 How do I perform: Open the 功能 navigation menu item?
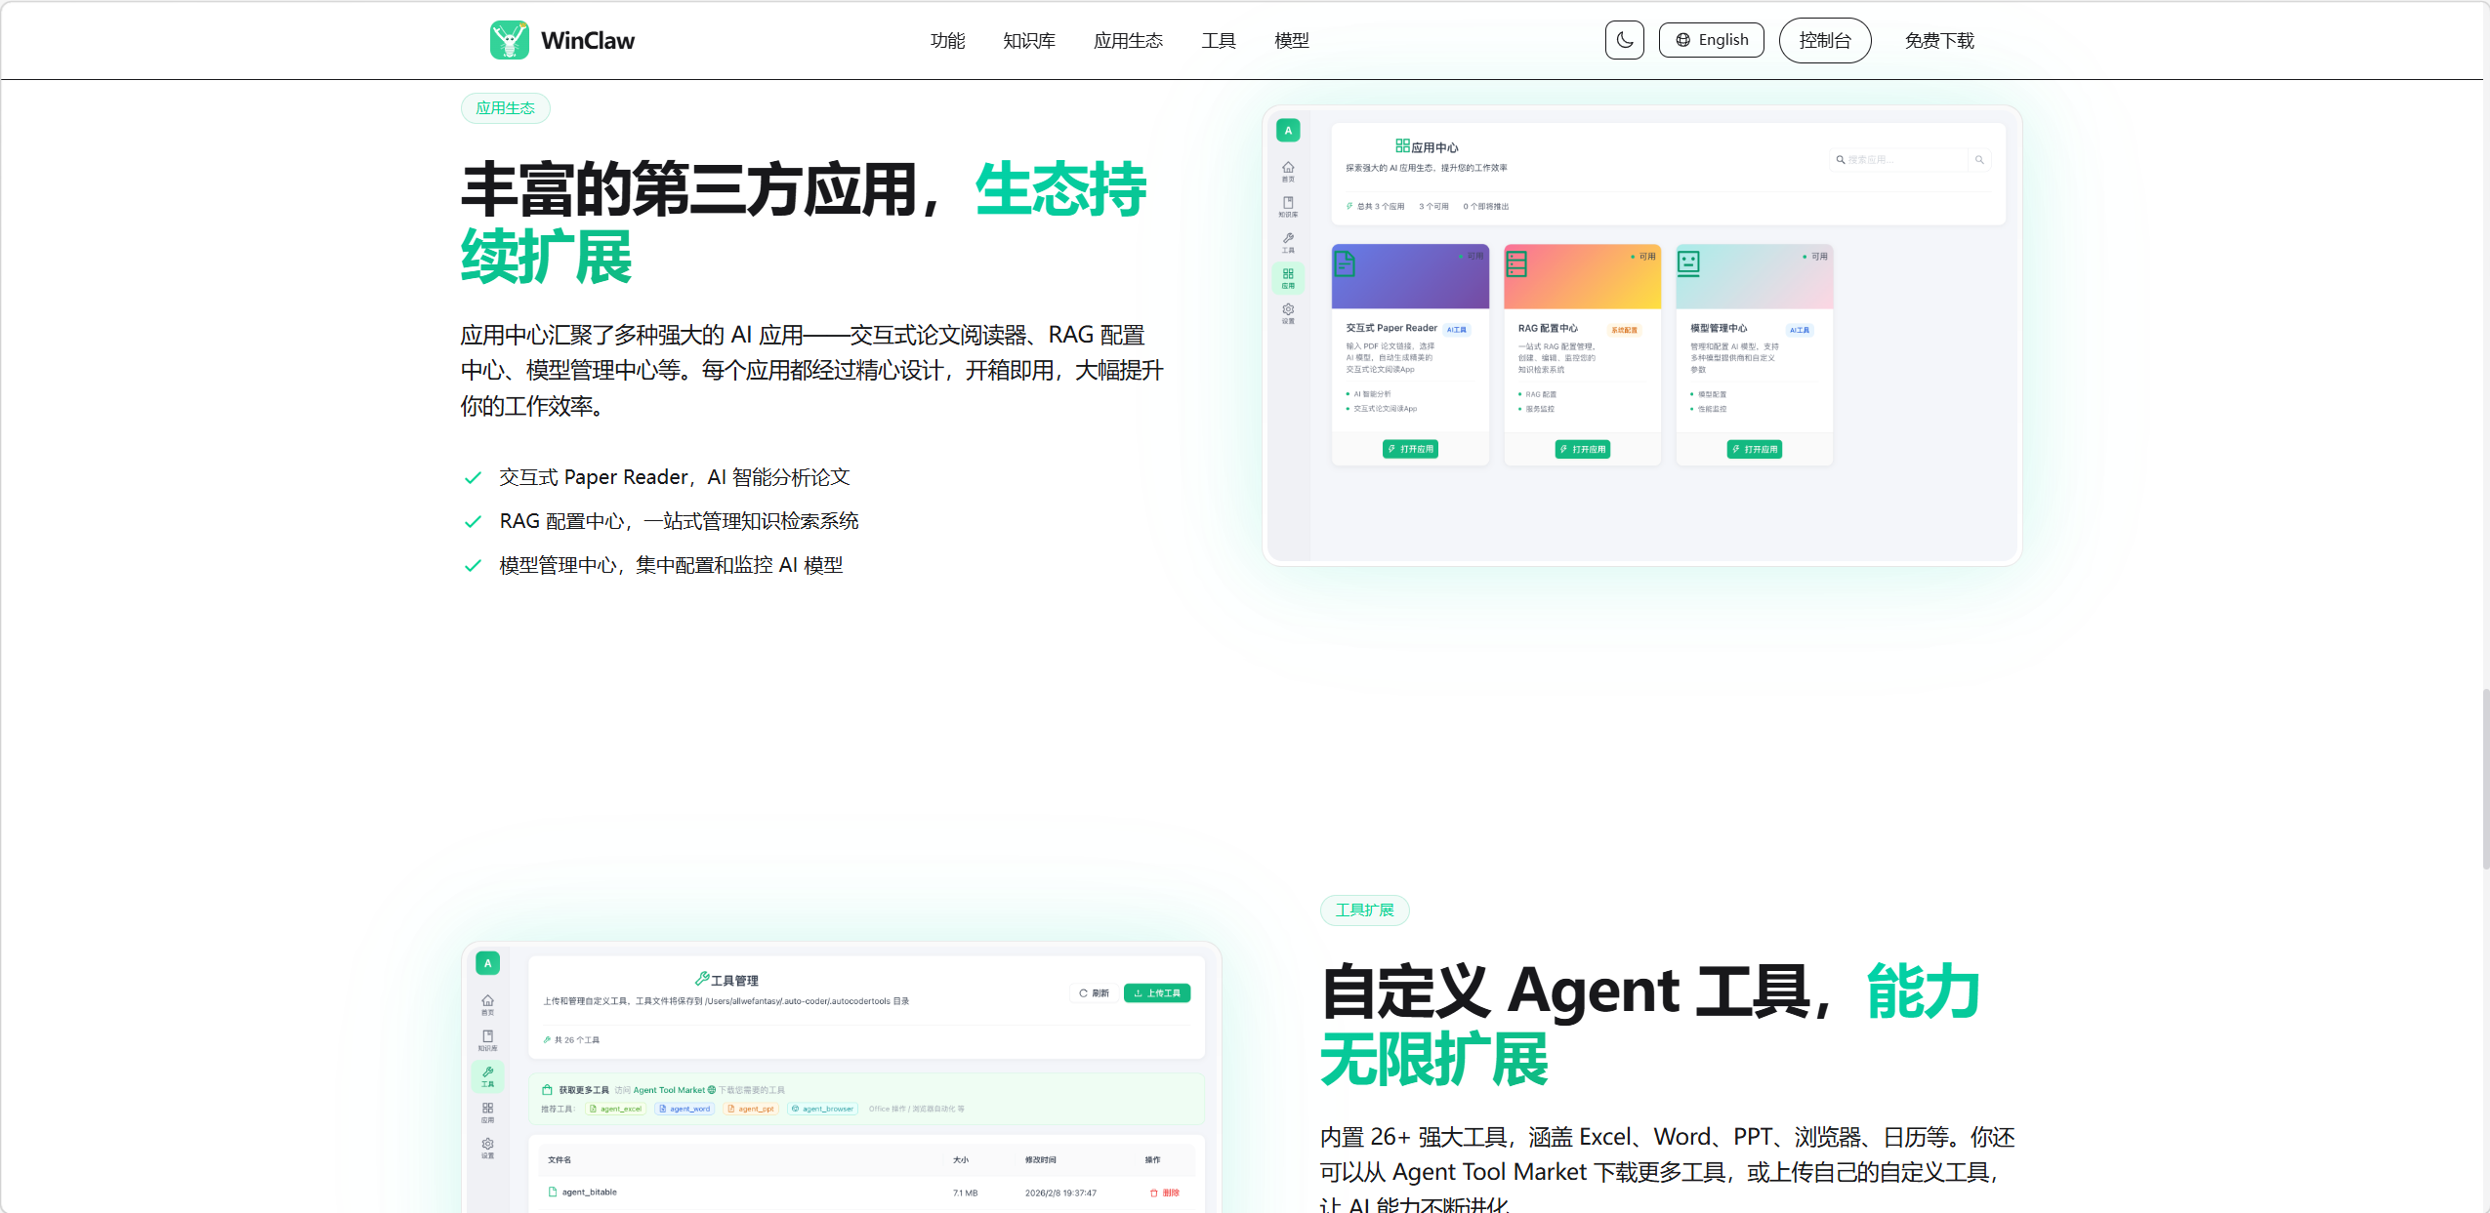947,40
